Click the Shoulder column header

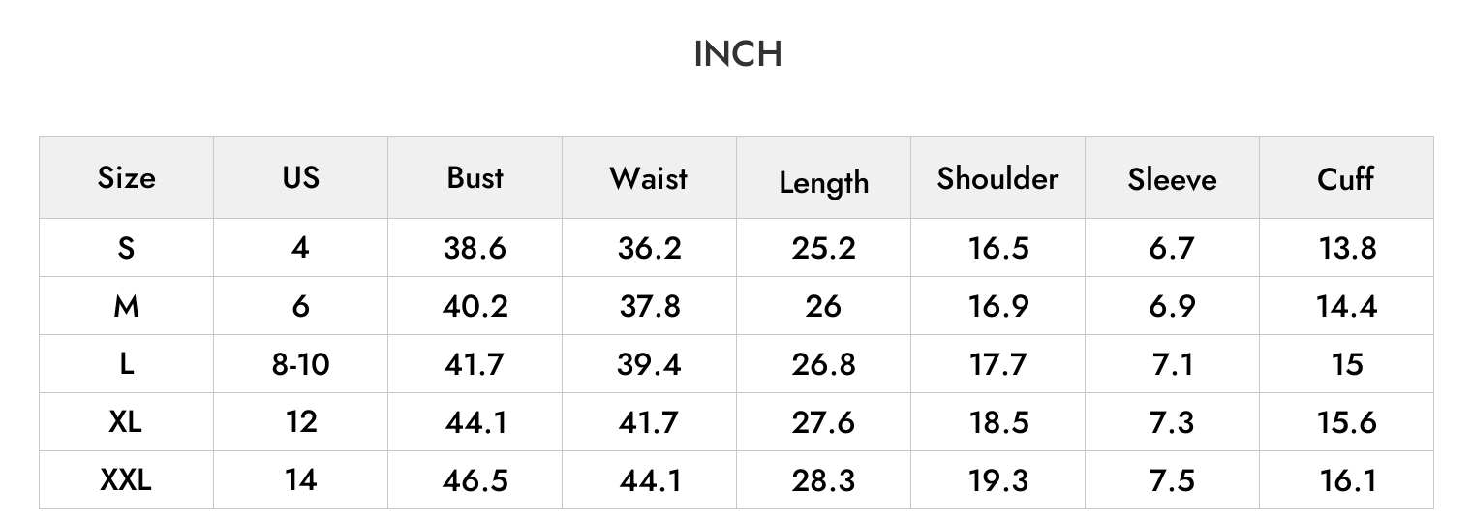[x=997, y=178]
